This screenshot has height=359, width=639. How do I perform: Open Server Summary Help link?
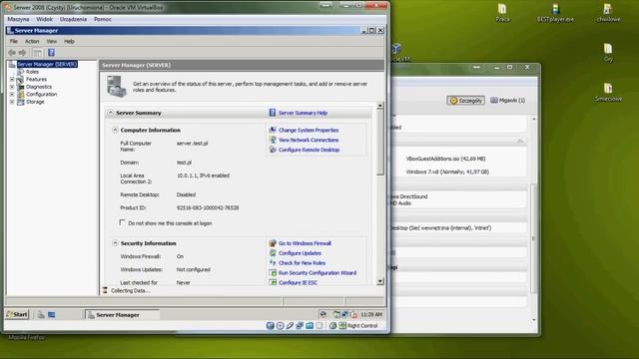303,113
